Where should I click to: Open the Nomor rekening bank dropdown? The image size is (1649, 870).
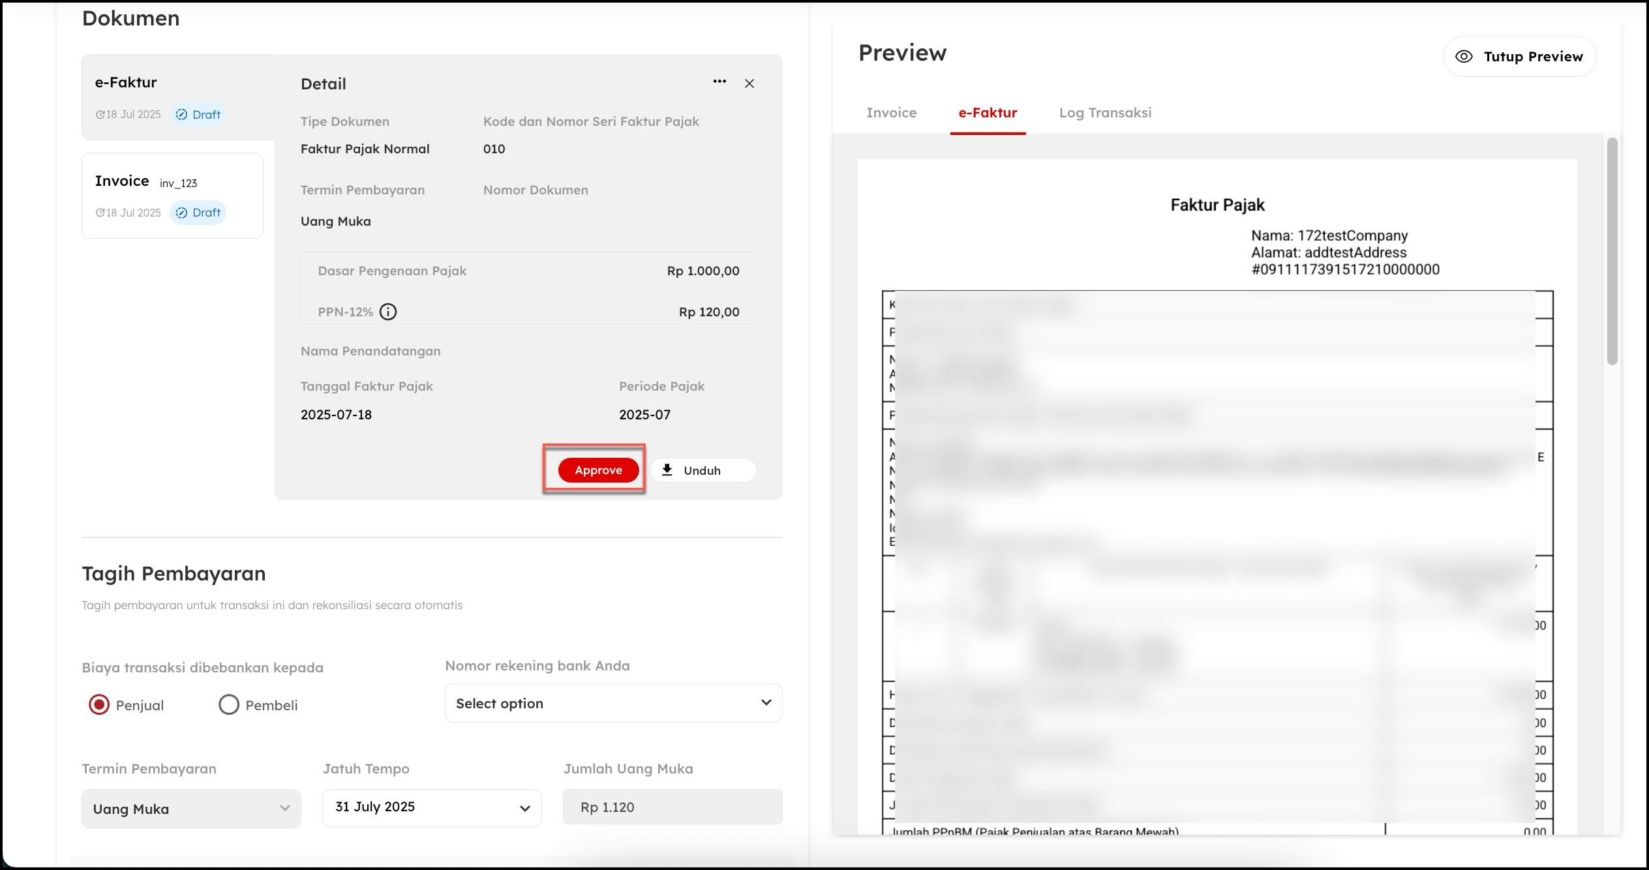click(613, 703)
